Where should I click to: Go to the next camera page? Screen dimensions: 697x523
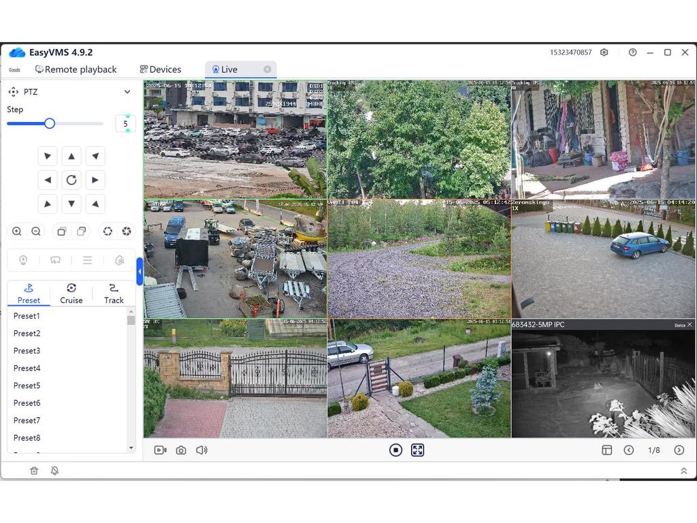[x=679, y=450]
